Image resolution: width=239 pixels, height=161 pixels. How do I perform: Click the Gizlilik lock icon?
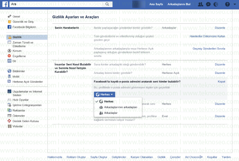[x=10, y=37]
